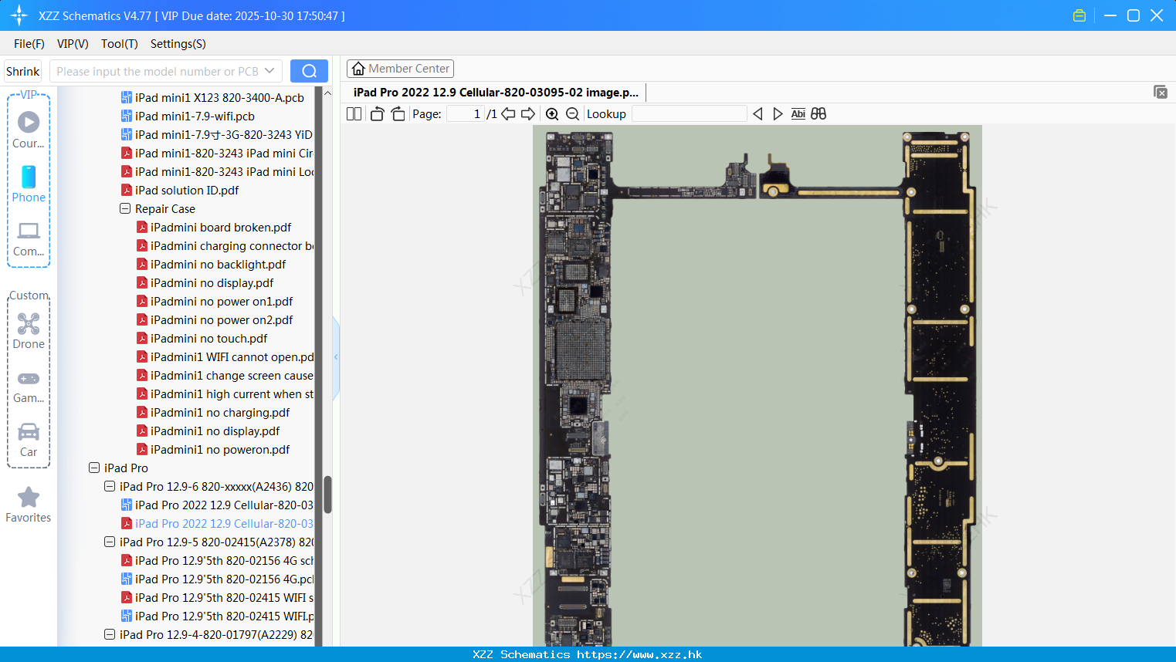Image resolution: width=1176 pixels, height=662 pixels.
Task: Go to the previous page arrow
Action: pos(508,114)
